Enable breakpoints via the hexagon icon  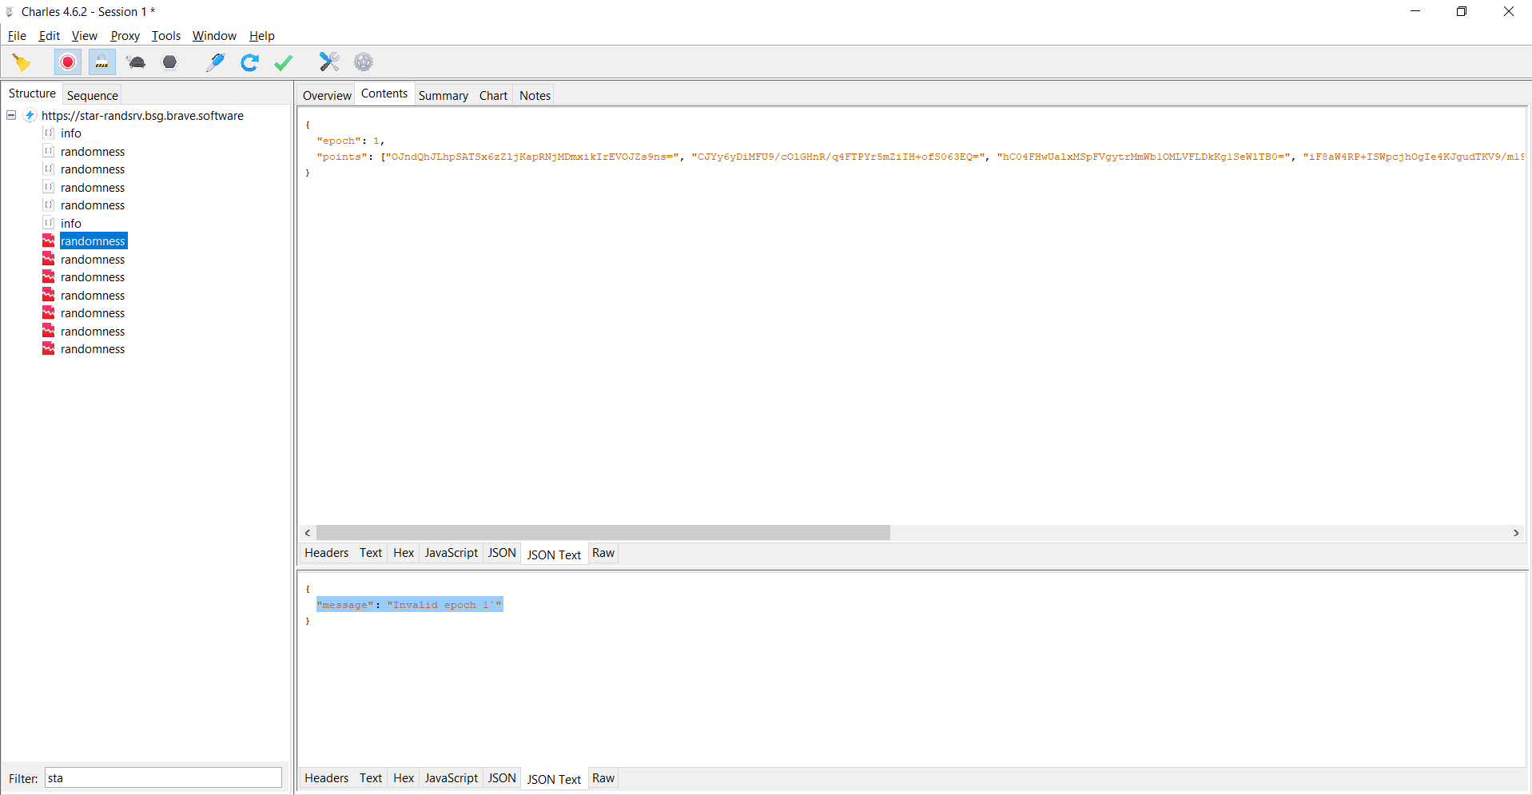click(x=169, y=62)
